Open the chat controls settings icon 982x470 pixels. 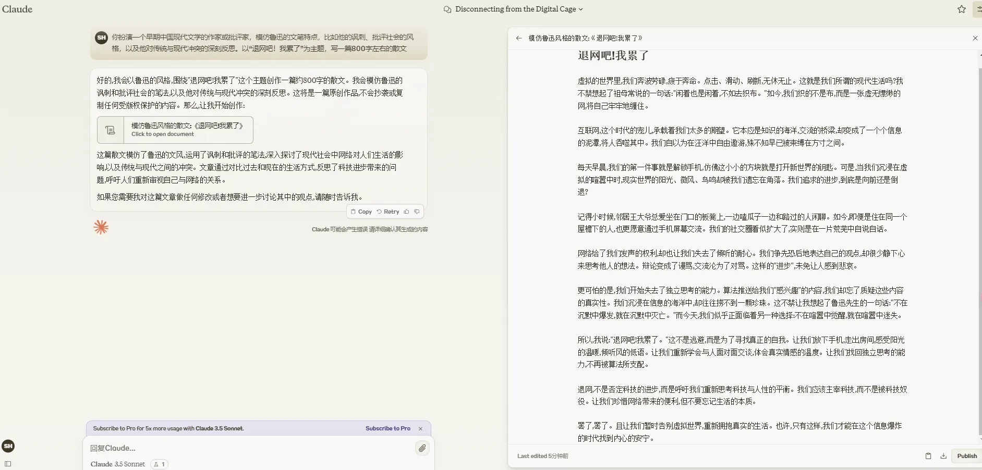click(x=978, y=9)
